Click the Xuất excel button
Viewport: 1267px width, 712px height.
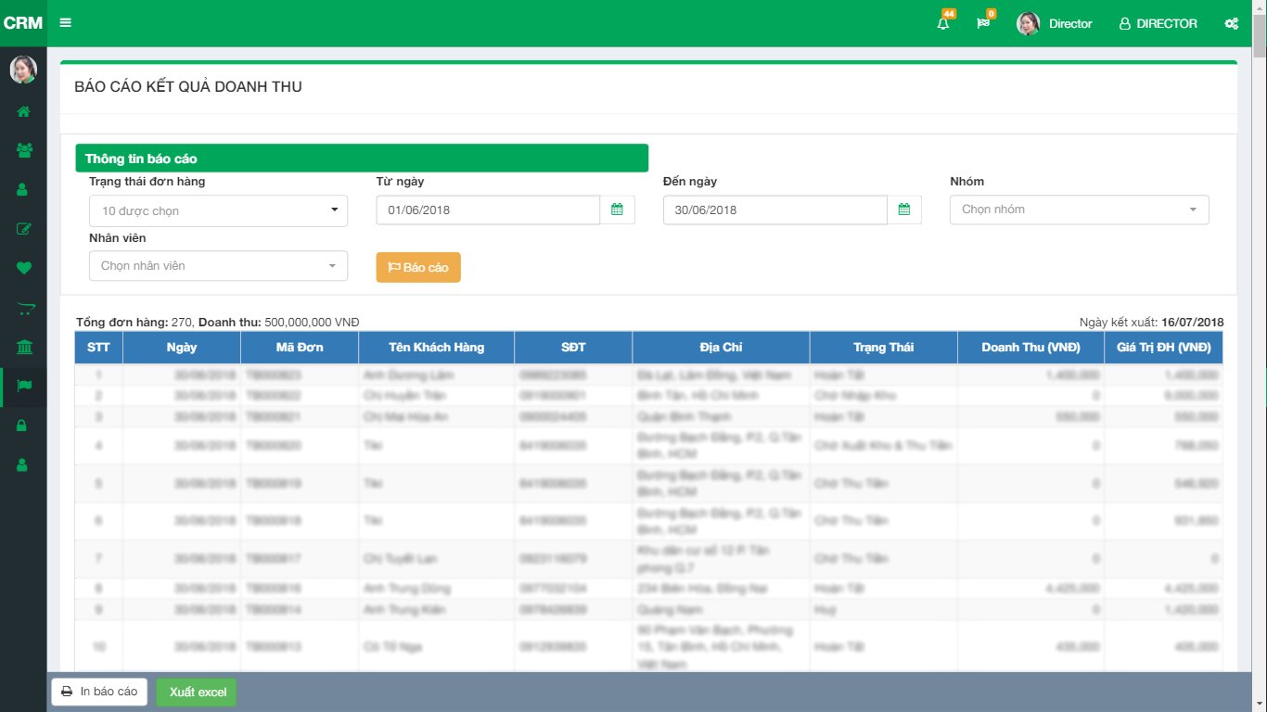[x=197, y=693]
